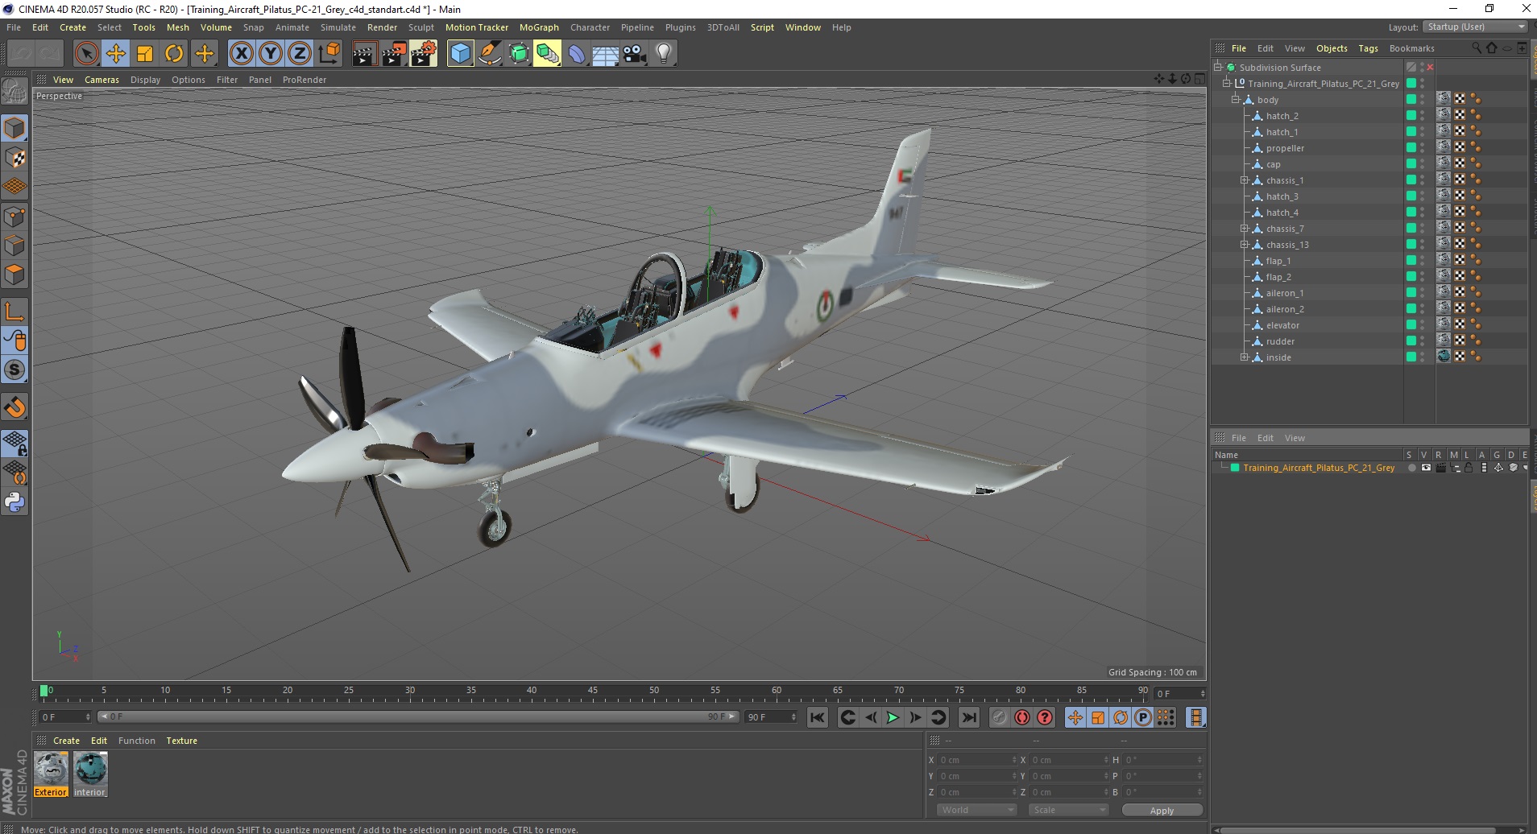Toggle rudder visibility dots
Image resolution: width=1537 pixels, height=834 pixels.
1422,341
